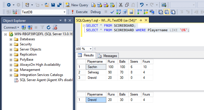The height and width of the screenshot is (110, 204).
Task: Open the Connect dropdown in Object Explorer
Action: (11, 27)
